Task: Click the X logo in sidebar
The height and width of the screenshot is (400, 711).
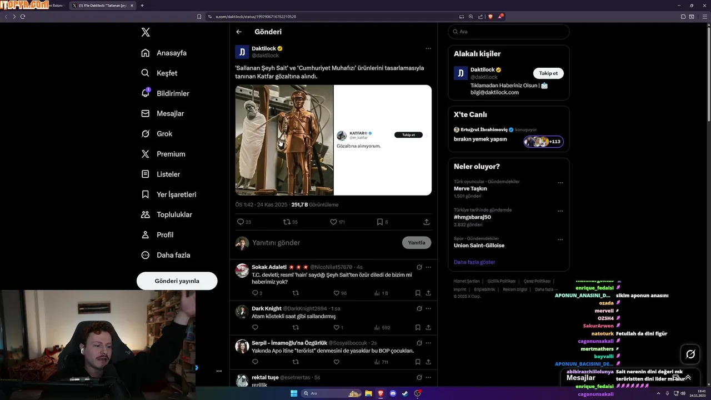Action: [x=146, y=32]
